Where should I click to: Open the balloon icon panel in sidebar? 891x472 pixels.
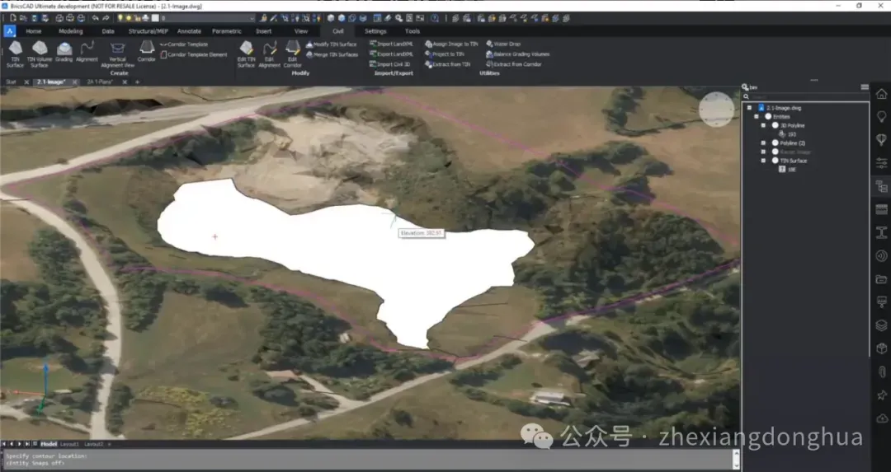tap(881, 139)
